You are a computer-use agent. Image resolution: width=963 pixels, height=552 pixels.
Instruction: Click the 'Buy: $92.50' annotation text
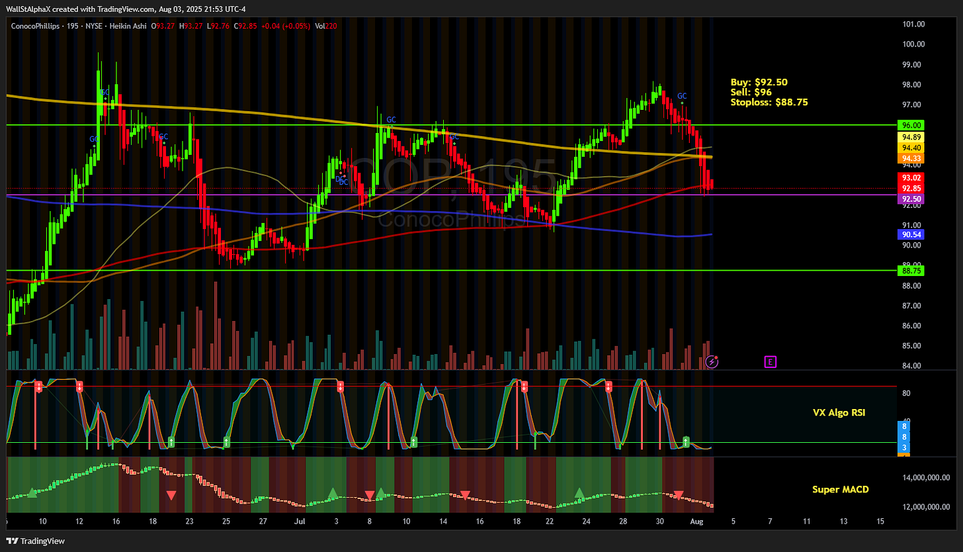(x=759, y=83)
